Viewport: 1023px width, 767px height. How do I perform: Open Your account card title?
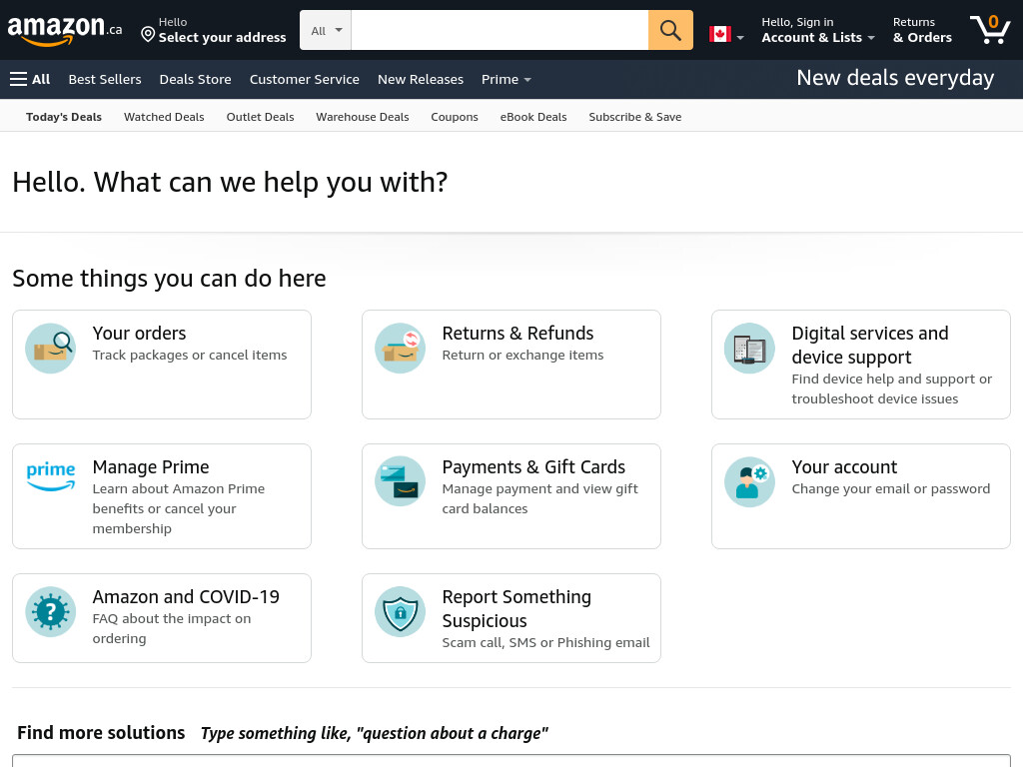pos(844,467)
